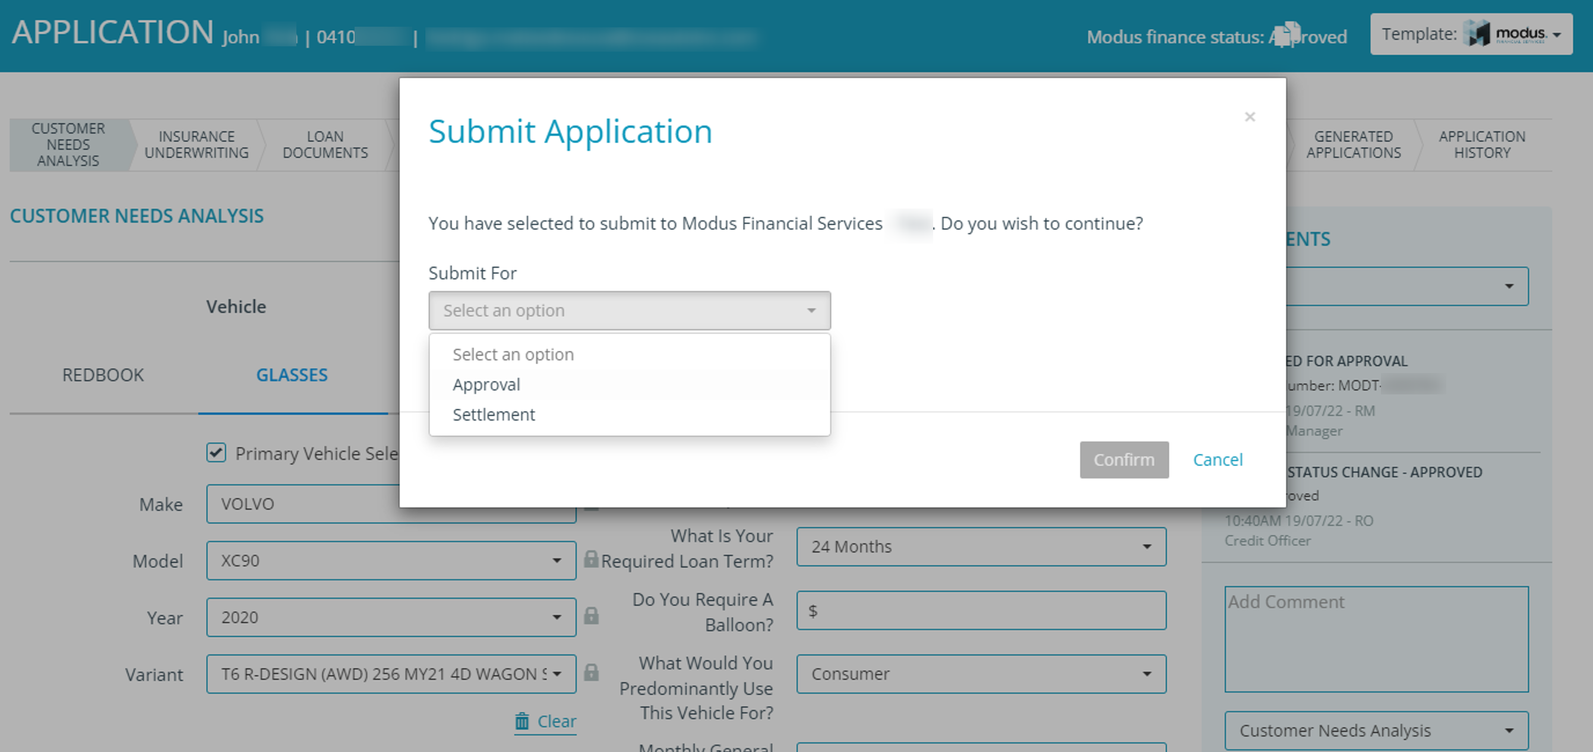Screen dimensions: 1593x752
Task: Switch to the GLASSES tab
Action: pos(292,375)
